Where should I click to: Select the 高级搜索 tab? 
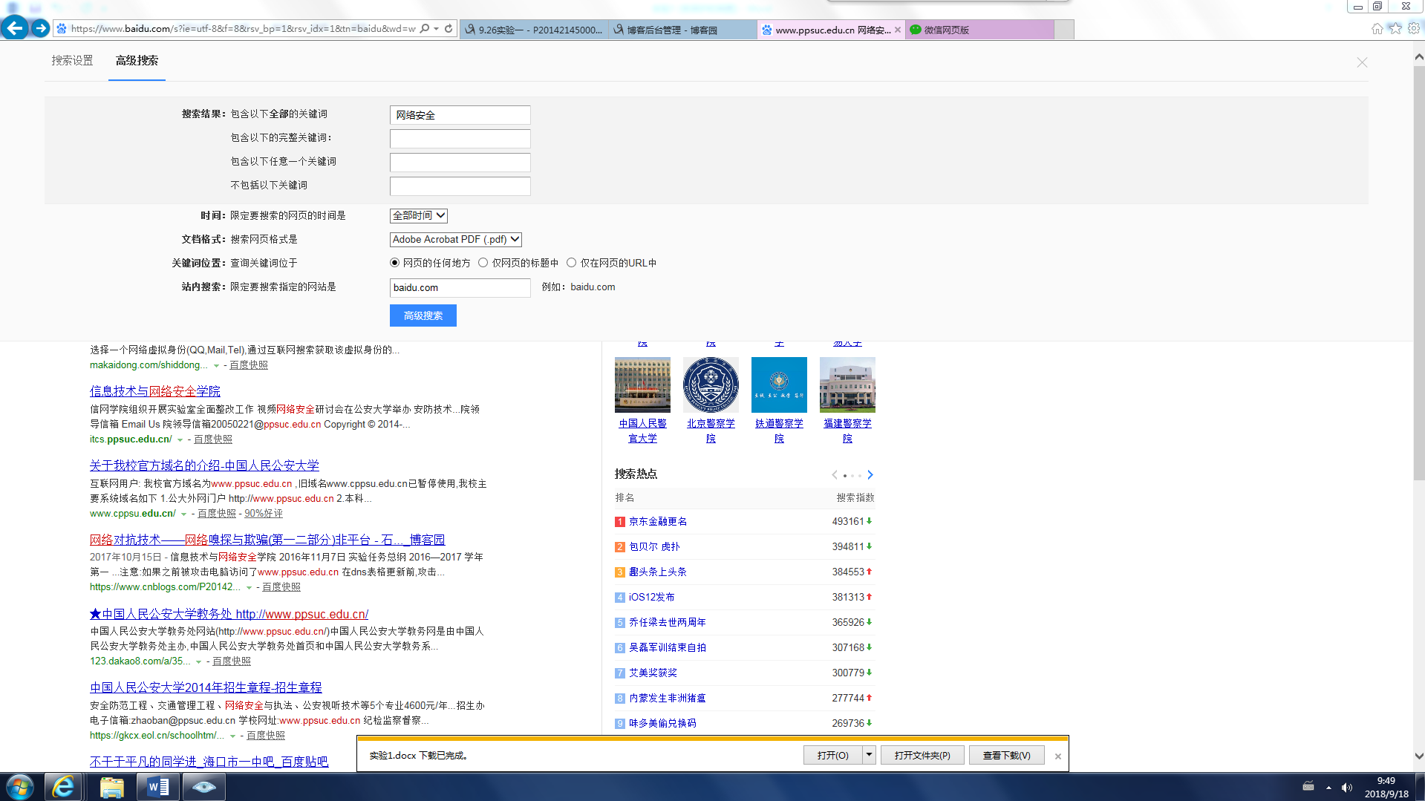click(137, 61)
